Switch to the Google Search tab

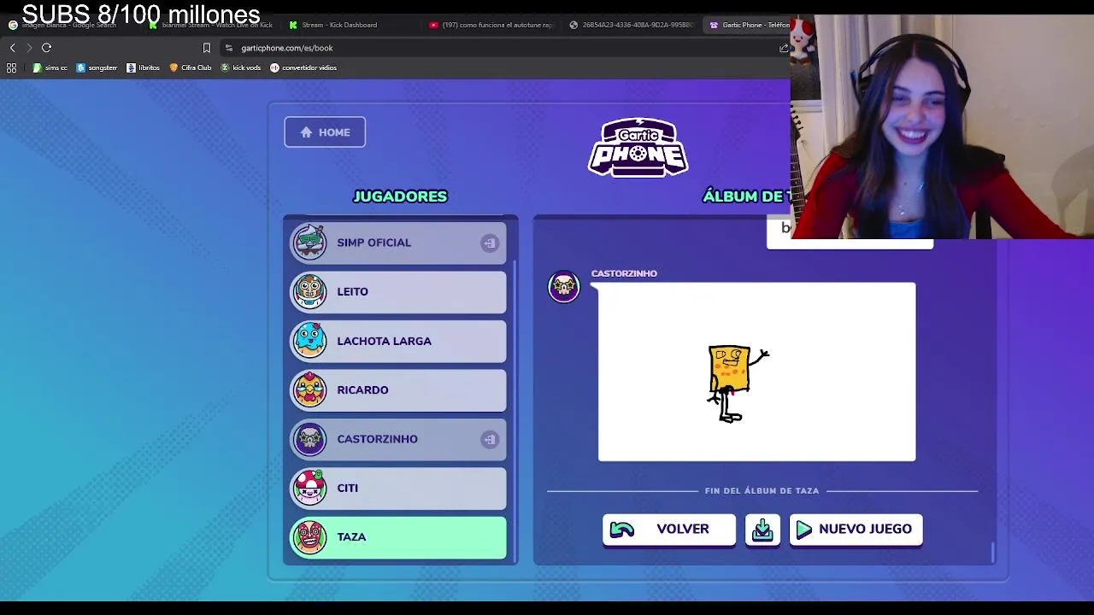[68, 25]
